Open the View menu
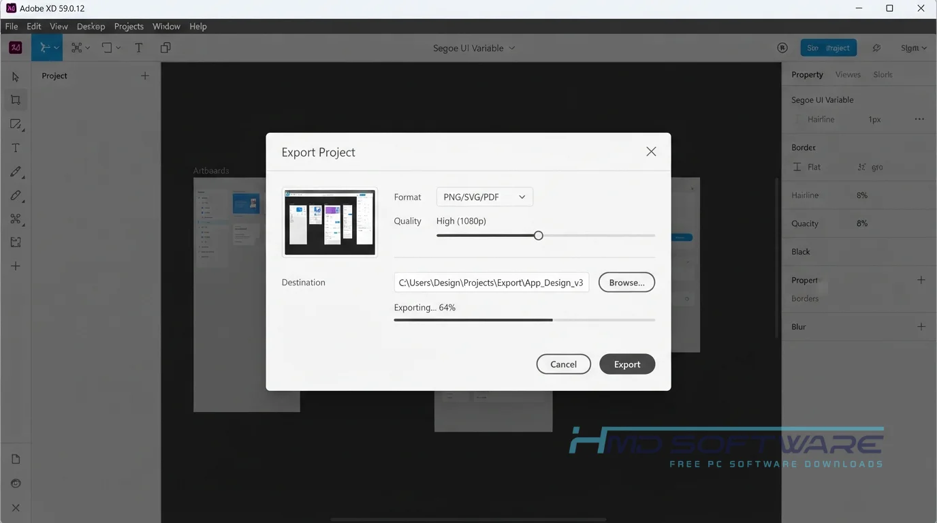Viewport: 937px width, 523px height. click(x=59, y=26)
